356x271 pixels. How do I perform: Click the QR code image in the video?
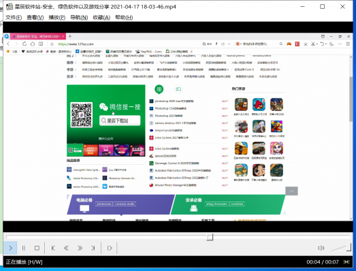coord(81,114)
